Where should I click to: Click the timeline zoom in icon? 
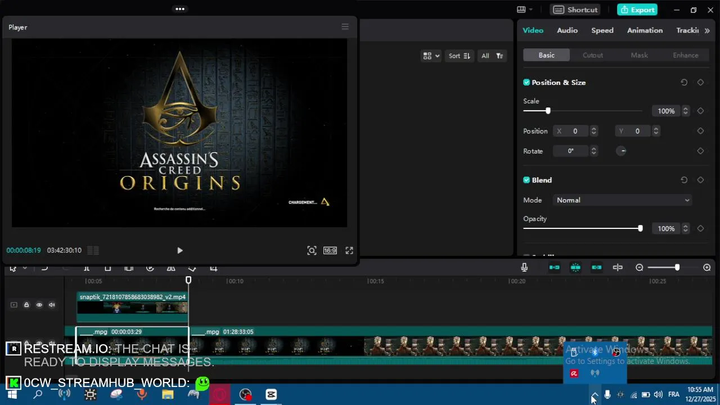[x=707, y=268]
